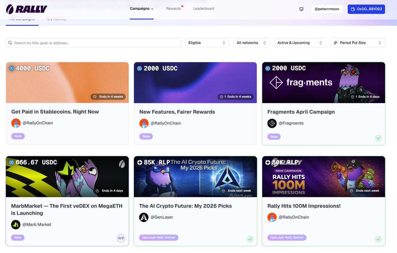The height and width of the screenshot is (253, 397).
Task: Open Fragments April Campaign title
Action: point(301,112)
